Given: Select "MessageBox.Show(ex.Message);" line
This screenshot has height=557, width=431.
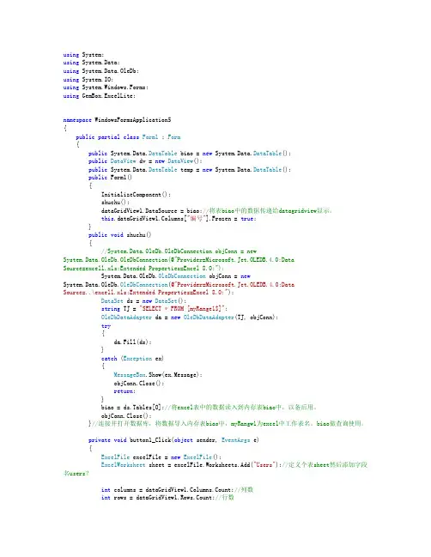Looking at the screenshot, I should point(158,375).
